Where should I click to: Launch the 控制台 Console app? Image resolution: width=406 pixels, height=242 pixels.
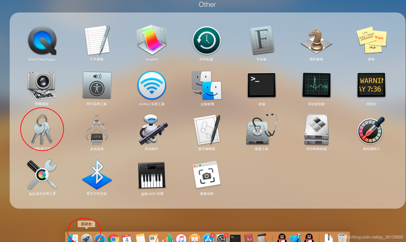(x=371, y=85)
